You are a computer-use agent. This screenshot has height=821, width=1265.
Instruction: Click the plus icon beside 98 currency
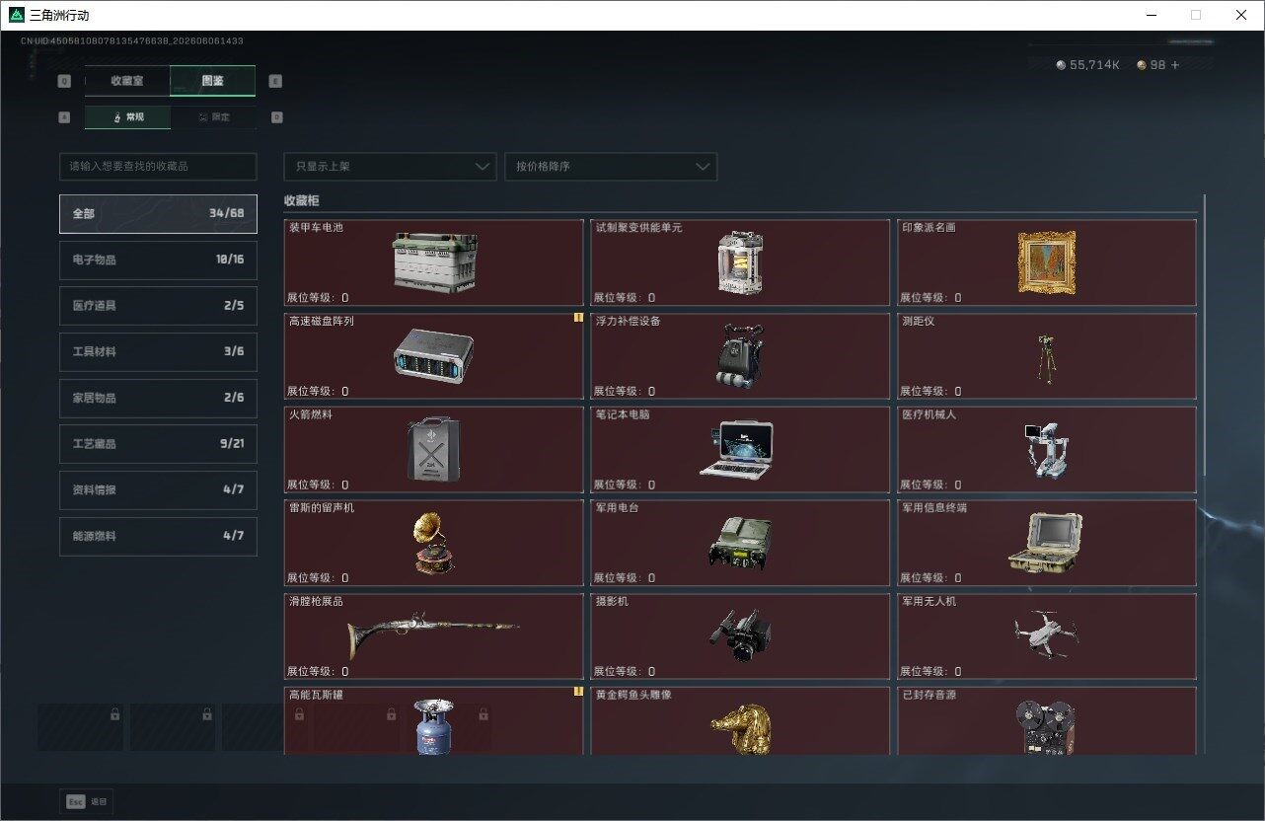(1174, 65)
